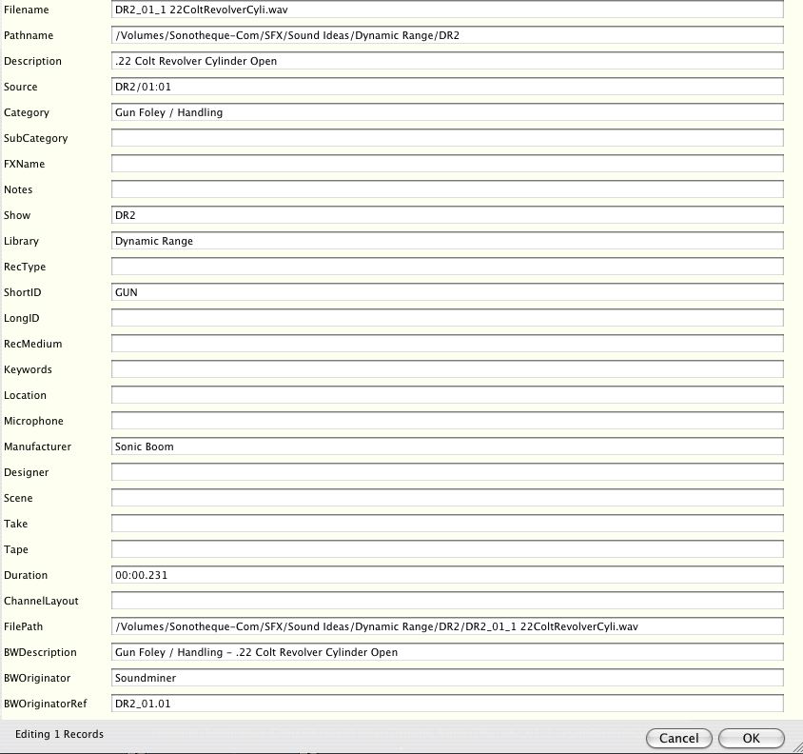
Task: Click the Manufacturer field with Sonic Boom
Action: tap(447, 446)
